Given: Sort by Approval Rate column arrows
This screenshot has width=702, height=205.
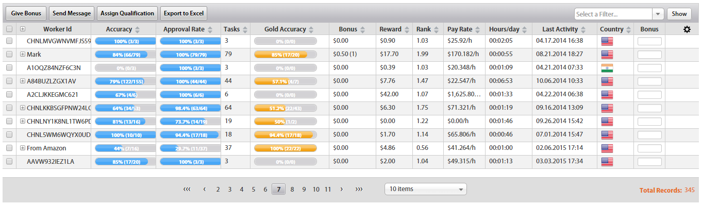Looking at the screenshot, I should pos(210,30).
